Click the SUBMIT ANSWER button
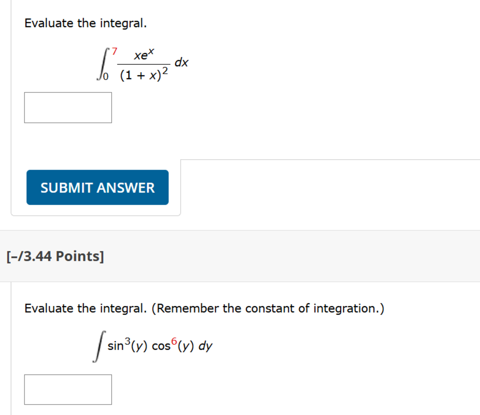The width and height of the screenshot is (480, 415). [97, 187]
